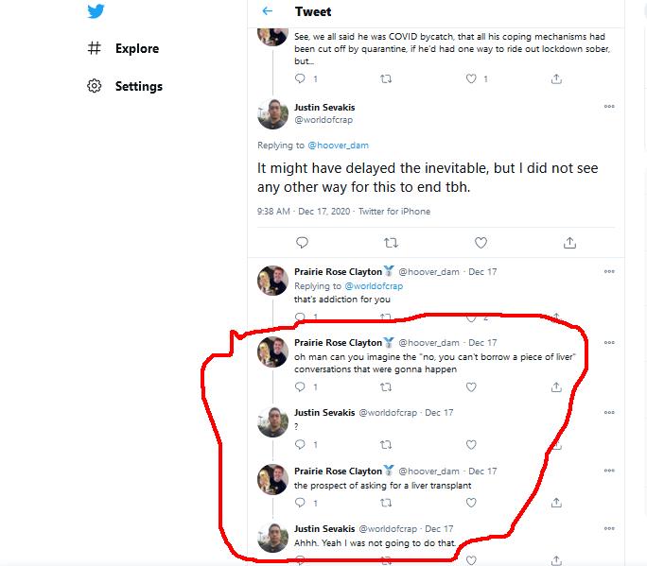Click Justin Sevakis avatar on main tweet
Screen dimensions: 647x566
point(272,113)
